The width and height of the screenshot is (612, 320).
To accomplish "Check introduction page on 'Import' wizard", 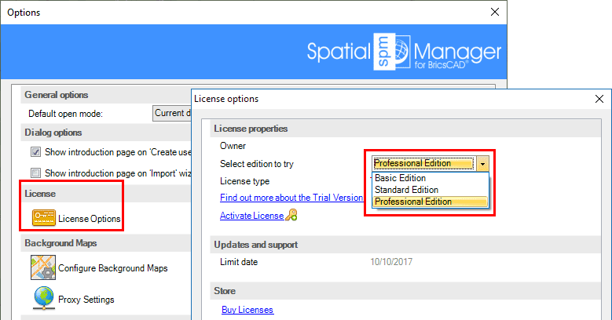I will click(x=35, y=173).
